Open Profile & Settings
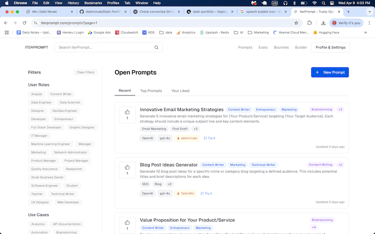375x234 pixels. coord(330,47)
